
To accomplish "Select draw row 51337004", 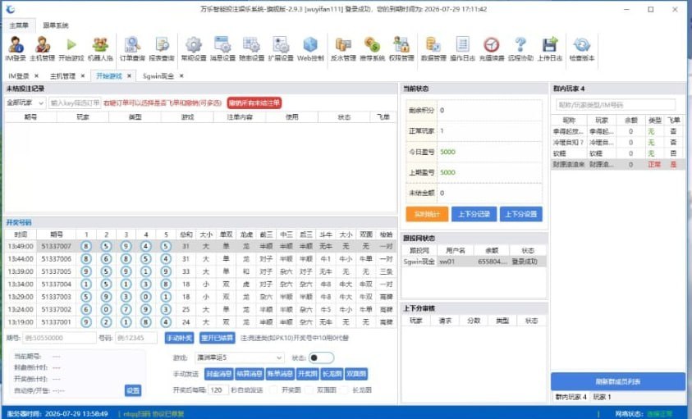I will [200, 284].
